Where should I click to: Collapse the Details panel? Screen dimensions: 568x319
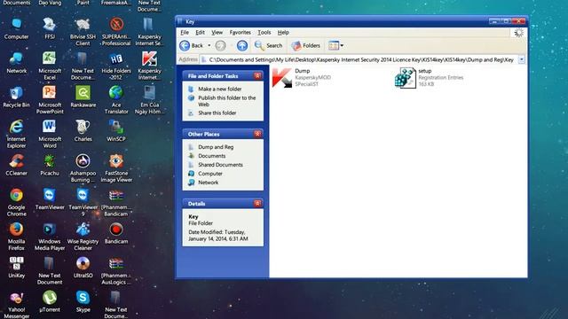point(257,204)
